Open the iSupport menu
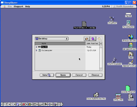This screenshot has height=107, width=137. [x=18, y=6]
